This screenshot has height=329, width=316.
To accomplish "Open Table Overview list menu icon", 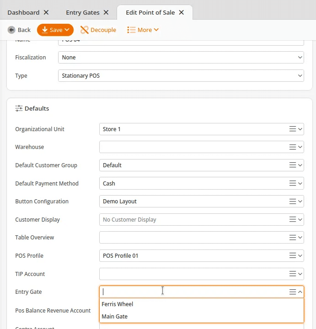I will point(293,237).
